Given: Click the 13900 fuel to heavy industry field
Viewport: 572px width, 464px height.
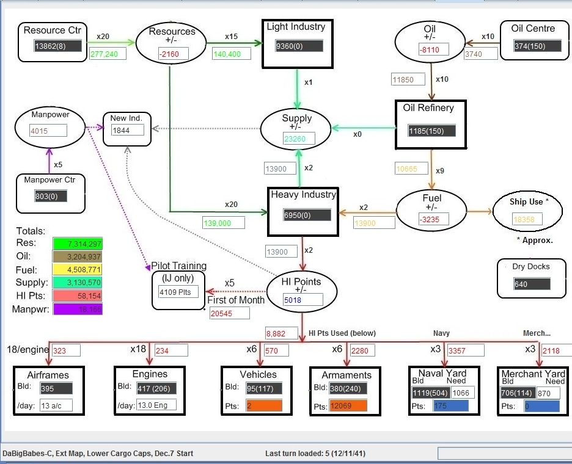Looking at the screenshot, I should [374, 223].
